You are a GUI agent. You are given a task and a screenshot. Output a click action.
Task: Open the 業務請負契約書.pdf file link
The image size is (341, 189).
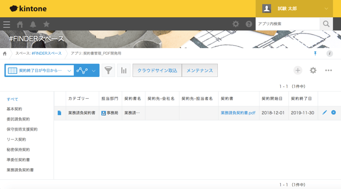coord(238,113)
